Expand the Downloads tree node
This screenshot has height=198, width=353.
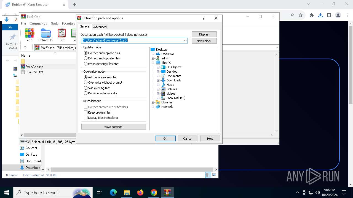pos(158,80)
